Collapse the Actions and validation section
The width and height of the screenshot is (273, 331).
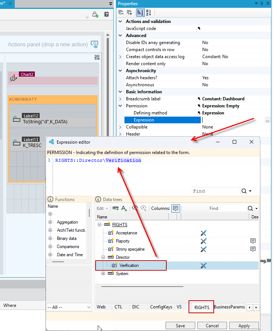(120, 21)
